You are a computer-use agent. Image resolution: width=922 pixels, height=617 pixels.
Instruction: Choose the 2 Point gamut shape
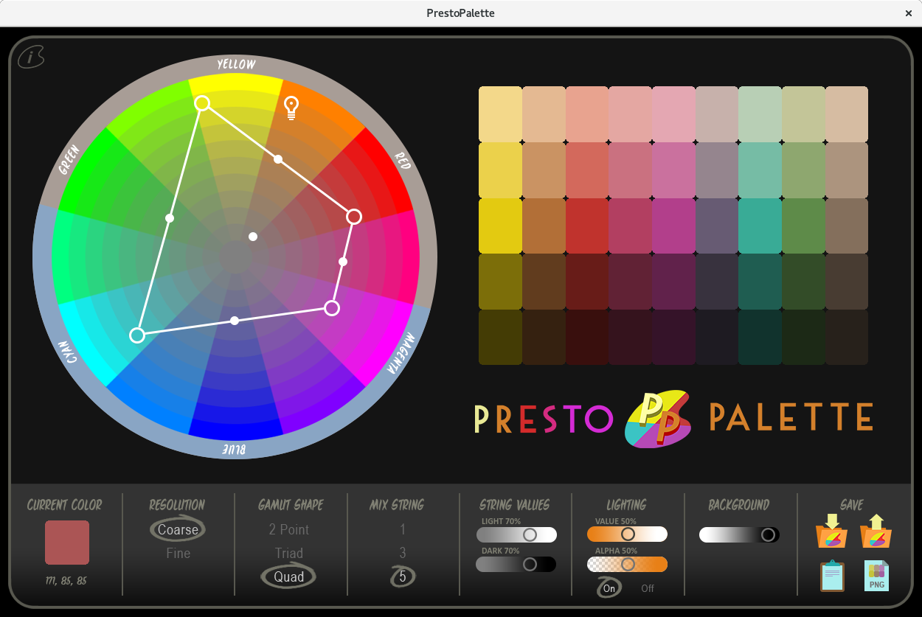289,529
